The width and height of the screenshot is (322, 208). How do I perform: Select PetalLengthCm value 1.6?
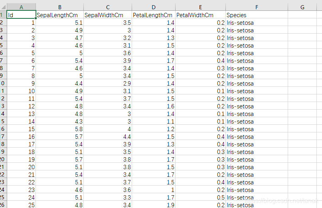coord(154,106)
